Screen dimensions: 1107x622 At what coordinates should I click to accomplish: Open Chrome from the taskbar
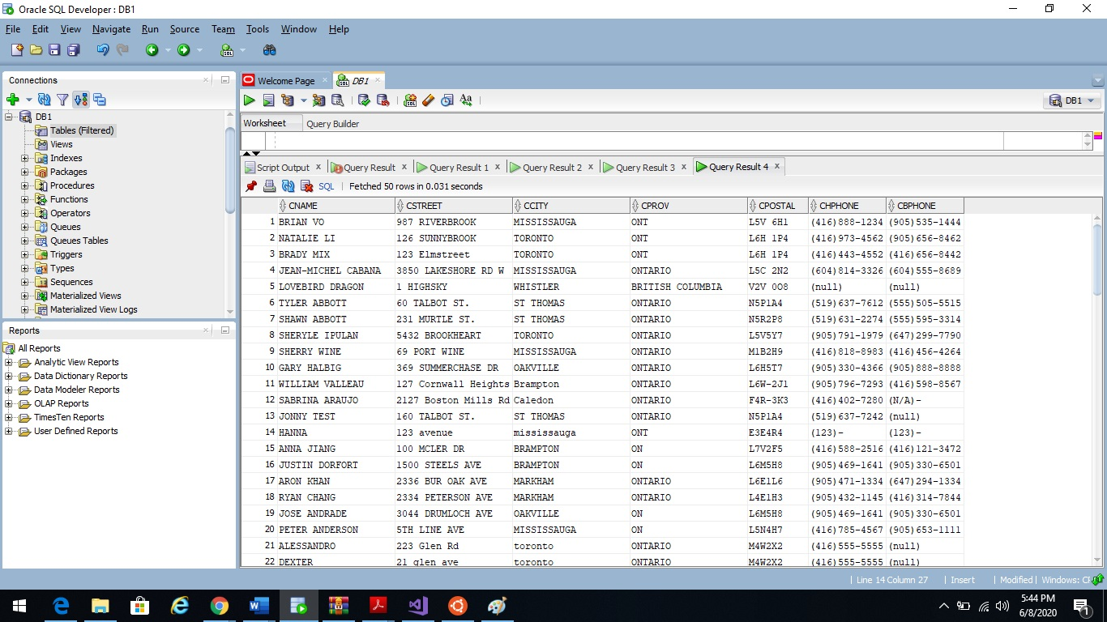(x=220, y=604)
